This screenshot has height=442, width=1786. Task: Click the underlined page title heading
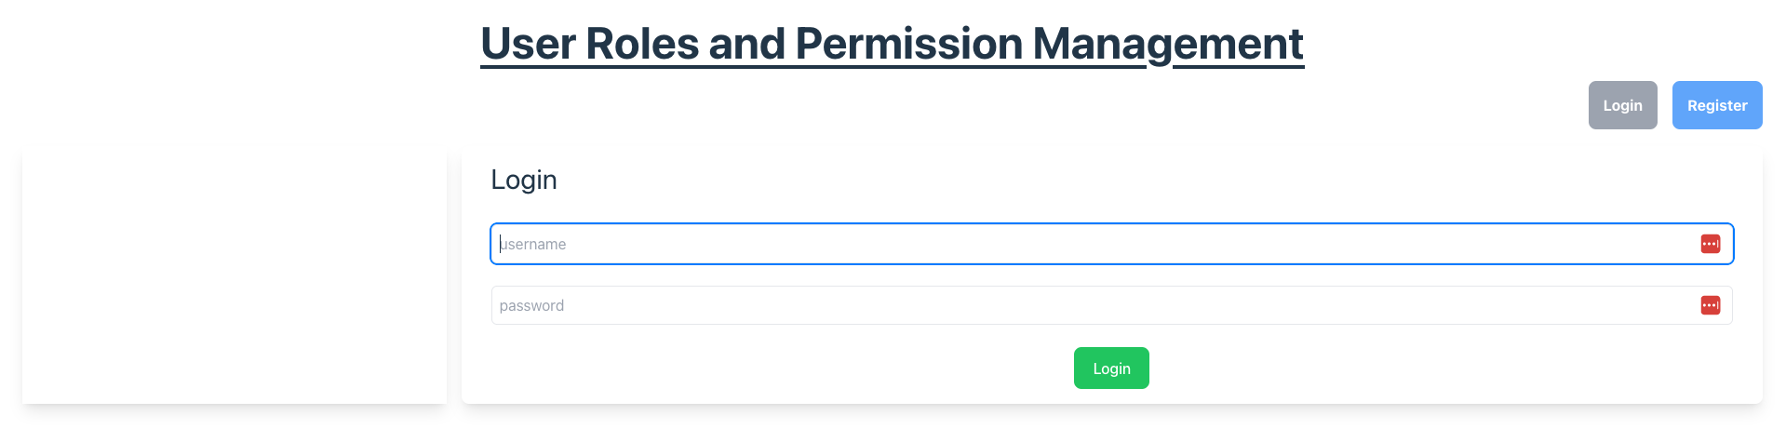pyautogui.click(x=892, y=44)
